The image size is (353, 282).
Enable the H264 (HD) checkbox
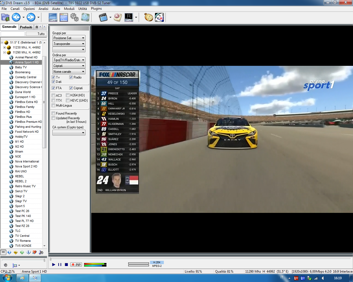pos(68,95)
